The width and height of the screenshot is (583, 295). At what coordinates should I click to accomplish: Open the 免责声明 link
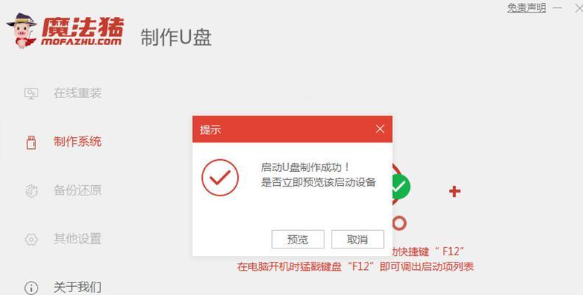(526, 8)
